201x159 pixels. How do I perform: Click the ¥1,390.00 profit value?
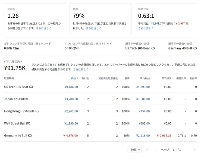pyautogui.click(x=71, y=123)
